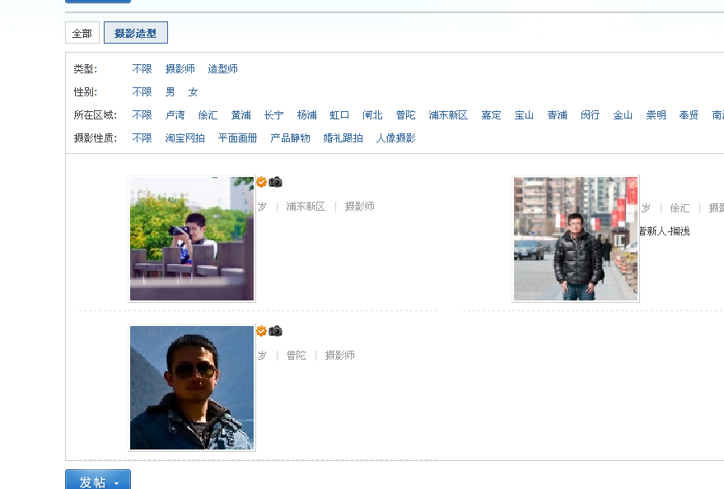Click 摄影师 label on the 普陀 card
Image resolution: width=724 pixels, height=489 pixels.
coord(340,356)
